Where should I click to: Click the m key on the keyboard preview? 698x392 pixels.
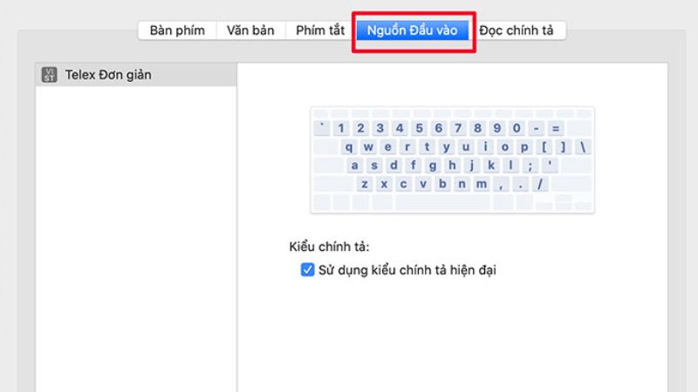[x=482, y=184]
